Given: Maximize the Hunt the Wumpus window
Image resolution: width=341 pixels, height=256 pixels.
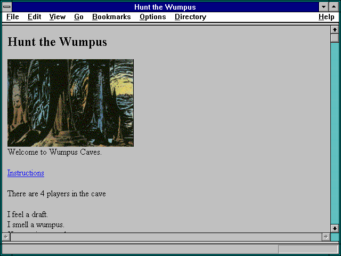Looking at the screenshot, I should (334, 7).
